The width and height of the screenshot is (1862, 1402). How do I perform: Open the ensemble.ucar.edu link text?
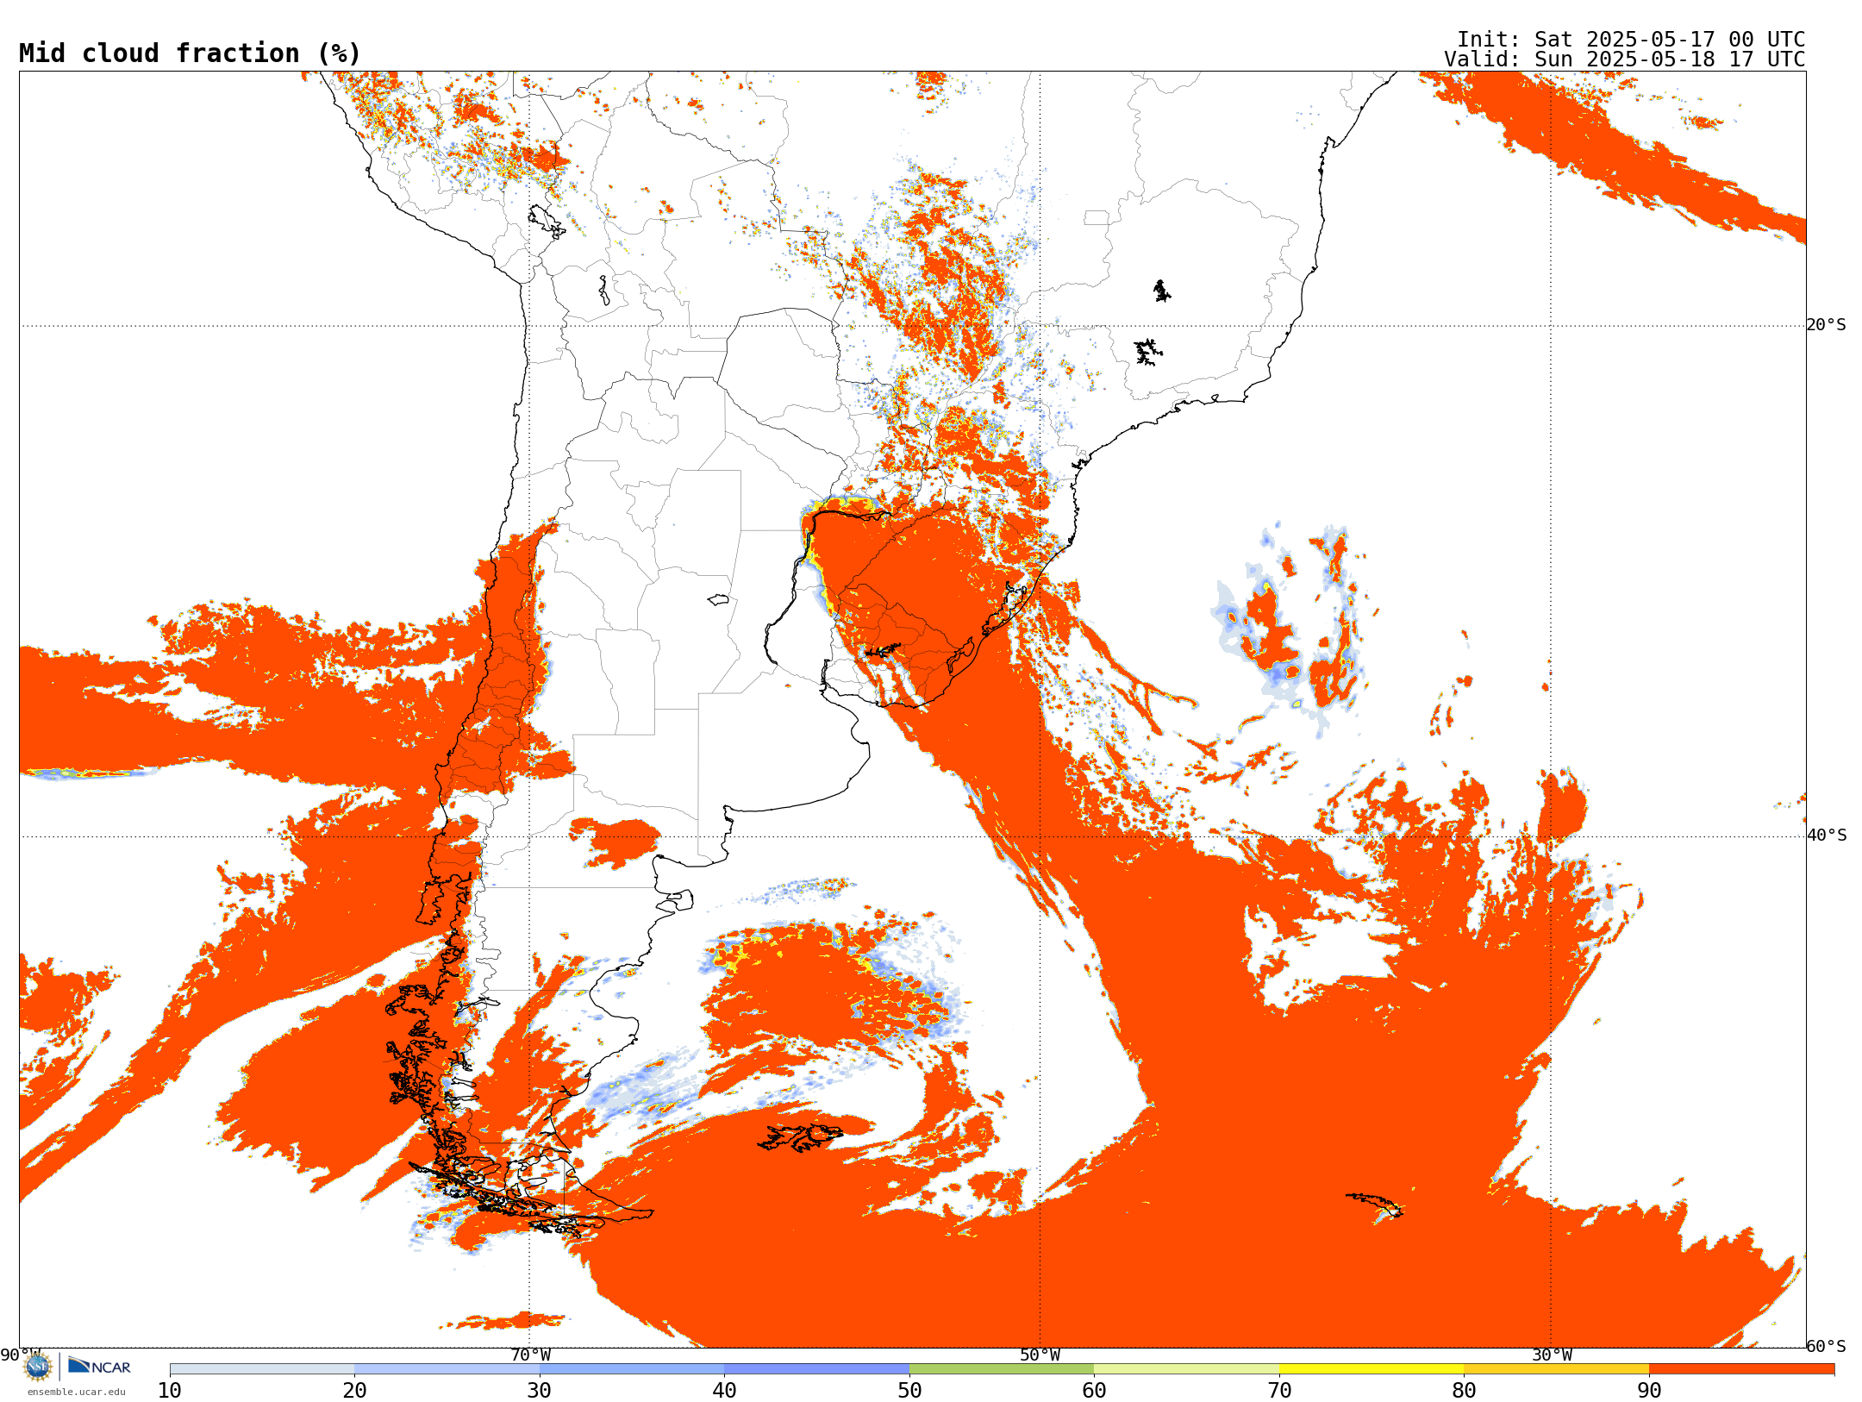tap(76, 1392)
